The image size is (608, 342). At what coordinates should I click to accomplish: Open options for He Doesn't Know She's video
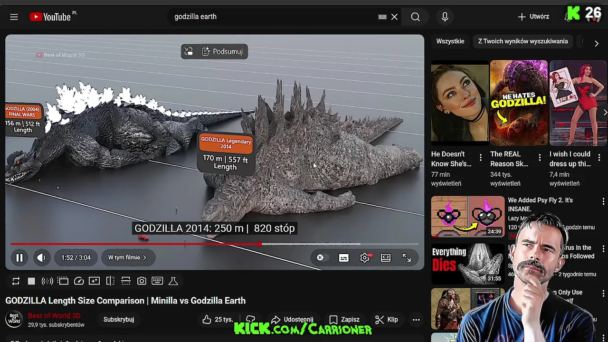click(481, 157)
